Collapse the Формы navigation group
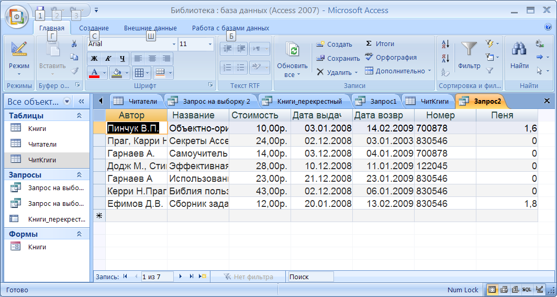This screenshot has width=557, height=297. coord(79,234)
